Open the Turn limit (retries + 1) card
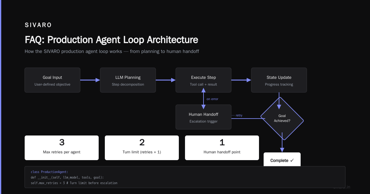The height and width of the screenshot is (194, 370). [x=142, y=148]
